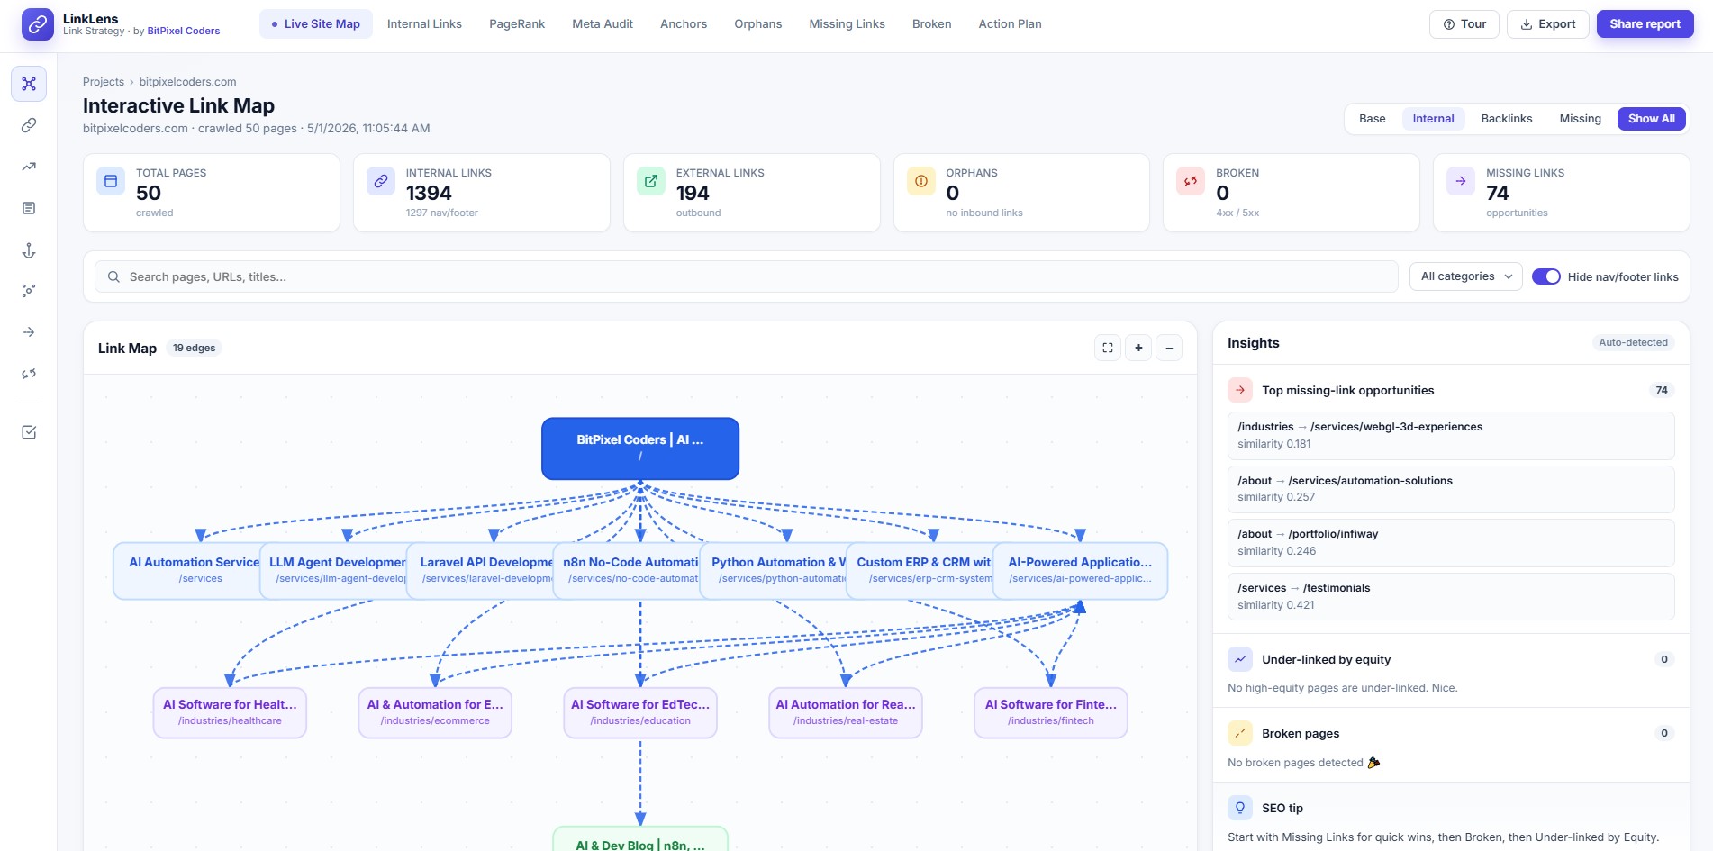
Task: Toggle Hide nav/footer links switch
Action: click(1546, 277)
